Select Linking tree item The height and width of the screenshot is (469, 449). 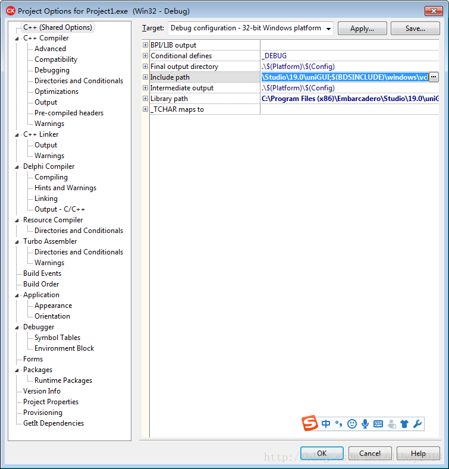(x=46, y=199)
